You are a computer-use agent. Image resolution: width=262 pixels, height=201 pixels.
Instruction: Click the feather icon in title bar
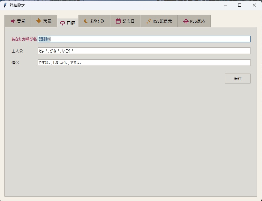(x=5, y=5)
